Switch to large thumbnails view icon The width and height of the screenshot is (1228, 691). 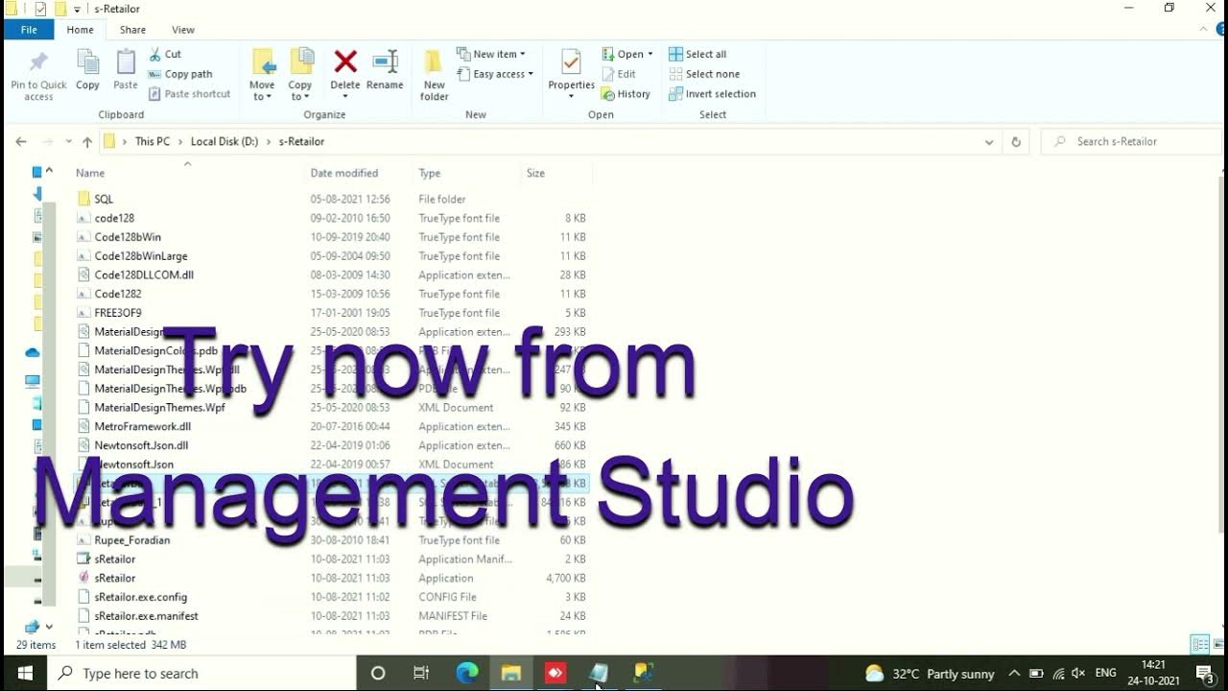(1217, 644)
